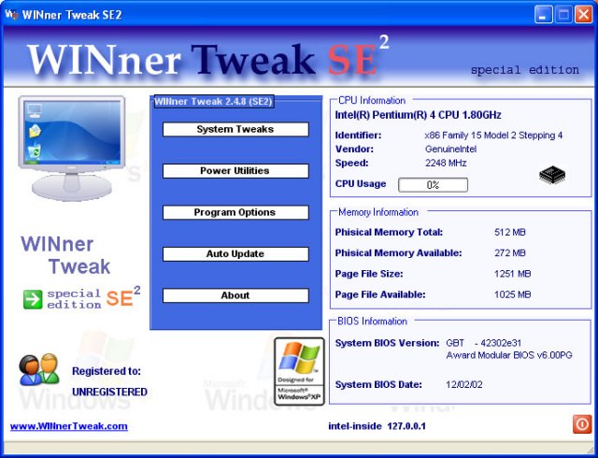The height and width of the screenshot is (458, 598).
Task: Click the UNREGISTERED status text
Action: point(110,392)
